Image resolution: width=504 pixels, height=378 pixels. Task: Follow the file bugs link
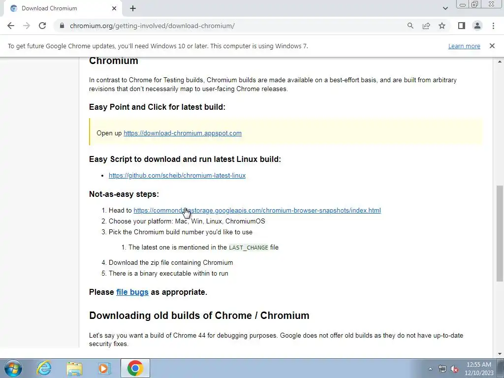click(x=132, y=292)
